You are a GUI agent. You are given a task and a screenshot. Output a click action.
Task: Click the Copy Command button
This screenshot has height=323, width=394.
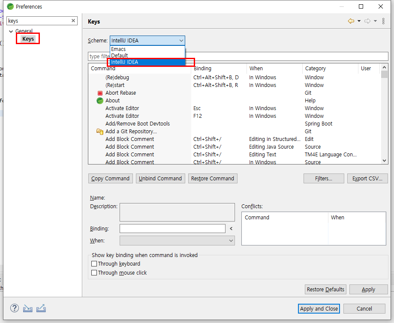[110, 178]
